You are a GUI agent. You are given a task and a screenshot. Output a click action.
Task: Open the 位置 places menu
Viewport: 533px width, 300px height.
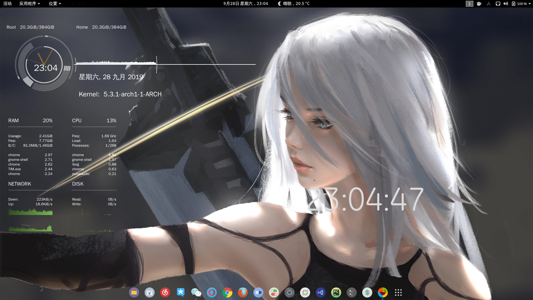(x=55, y=4)
